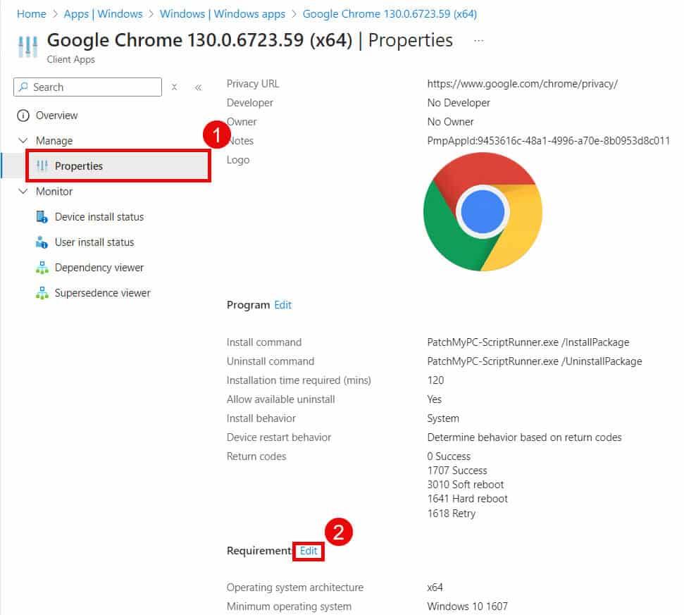Click the Google Chrome logo image
The height and width of the screenshot is (615, 684).
click(x=483, y=211)
